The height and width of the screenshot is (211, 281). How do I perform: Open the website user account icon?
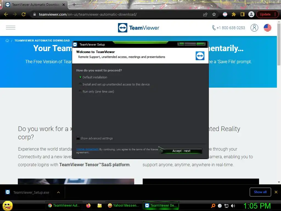click(x=254, y=28)
